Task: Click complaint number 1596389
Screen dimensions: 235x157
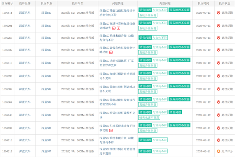Action: [x=7, y=90]
